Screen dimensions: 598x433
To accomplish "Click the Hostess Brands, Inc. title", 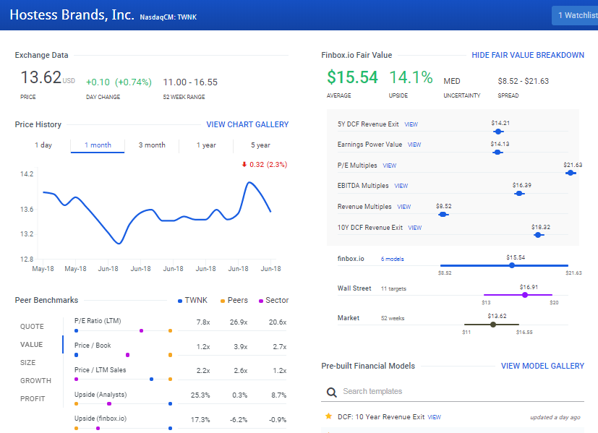I will point(72,15).
